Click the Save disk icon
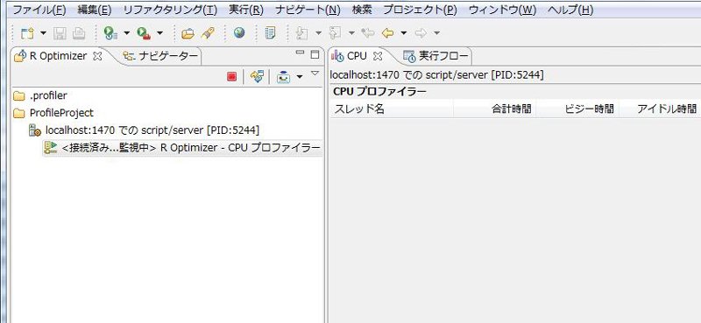The image size is (701, 323). [x=60, y=32]
